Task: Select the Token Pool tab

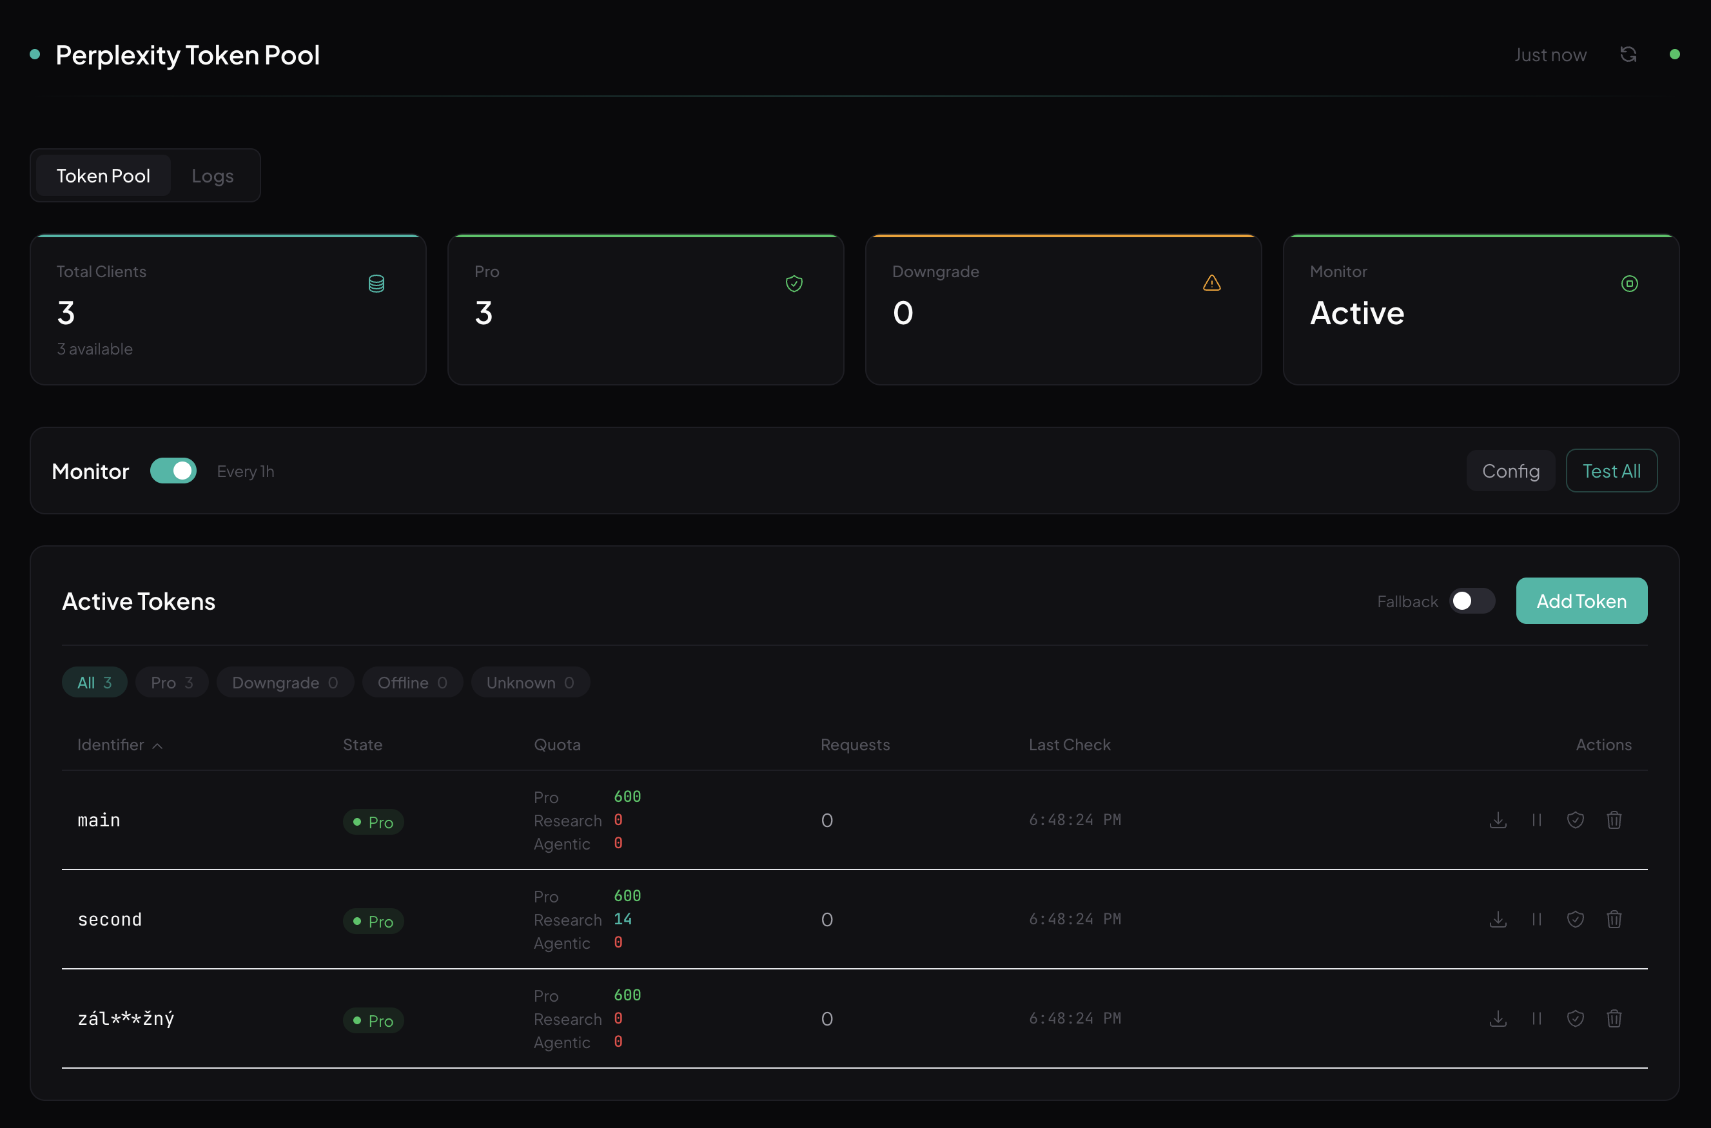Action: (103, 175)
